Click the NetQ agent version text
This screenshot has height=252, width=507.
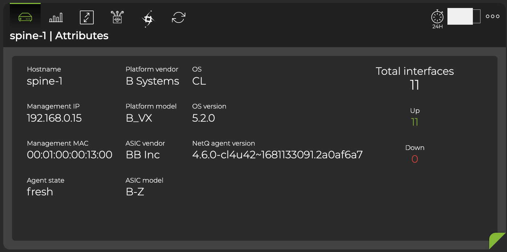(x=277, y=155)
